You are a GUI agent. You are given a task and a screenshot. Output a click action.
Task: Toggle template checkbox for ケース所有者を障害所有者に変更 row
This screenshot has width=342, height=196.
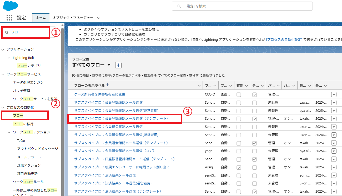click(254, 95)
